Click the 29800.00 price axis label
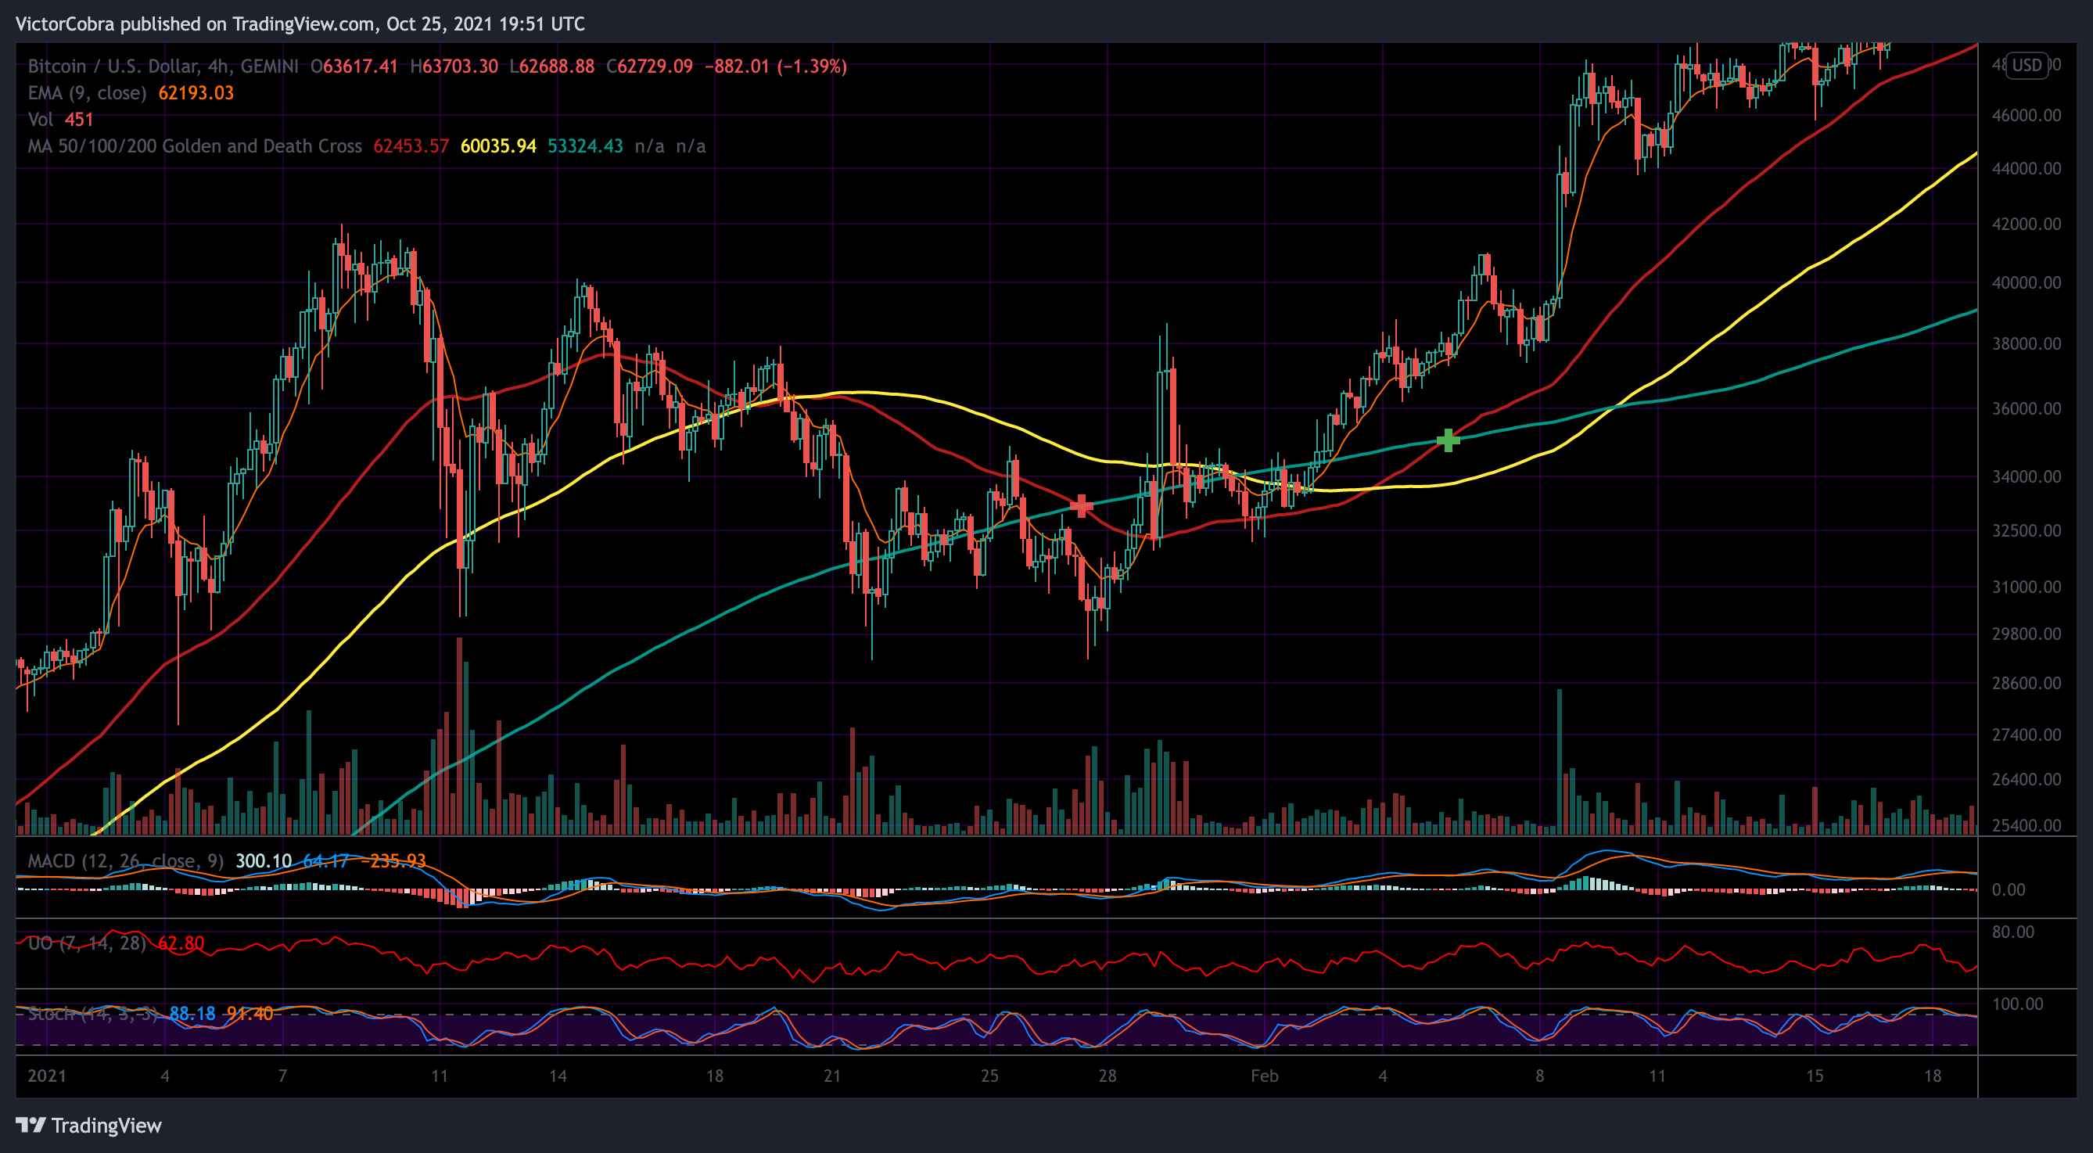 click(x=2027, y=634)
